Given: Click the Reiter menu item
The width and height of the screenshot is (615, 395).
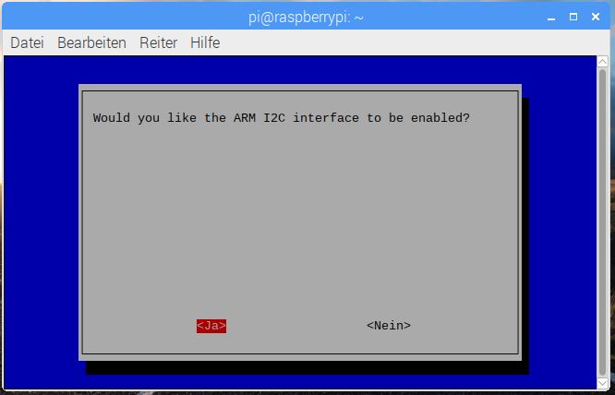Looking at the screenshot, I should pos(159,43).
